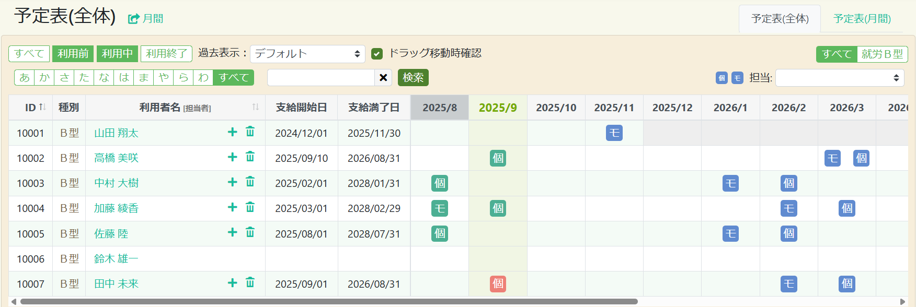The width and height of the screenshot is (916, 307).
Task: Switch to 予定表(月間) tab
Action: coord(862,19)
